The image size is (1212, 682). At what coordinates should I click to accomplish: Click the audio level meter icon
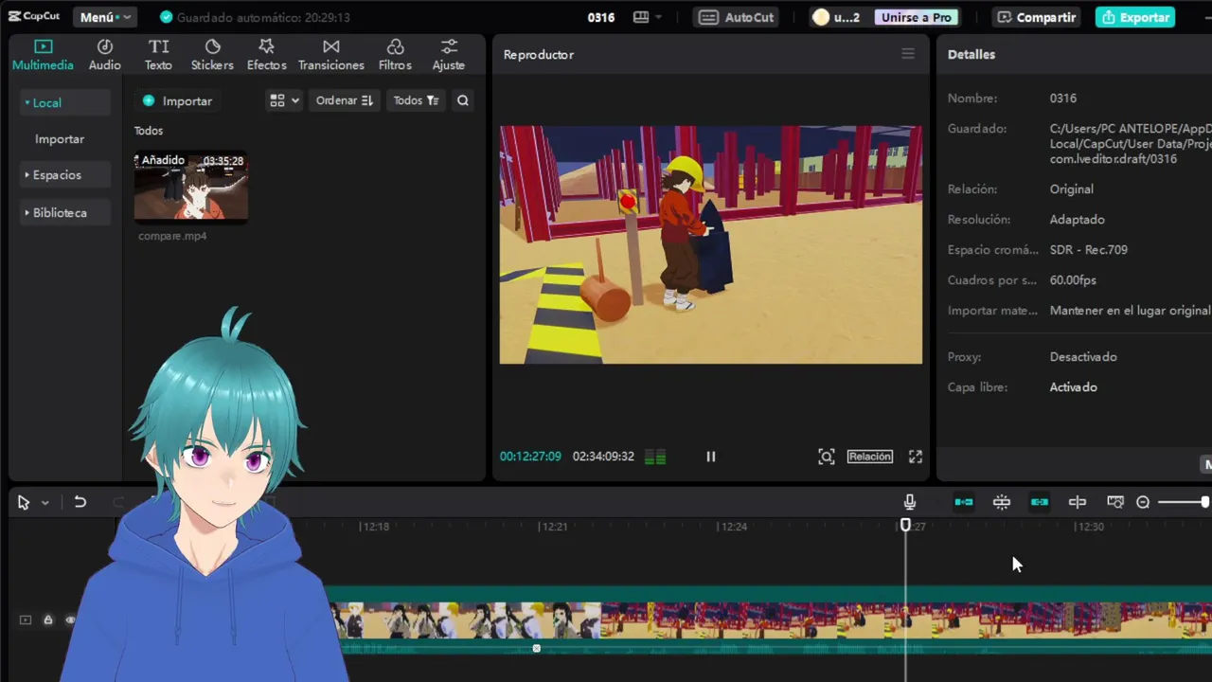coord(655,457)
